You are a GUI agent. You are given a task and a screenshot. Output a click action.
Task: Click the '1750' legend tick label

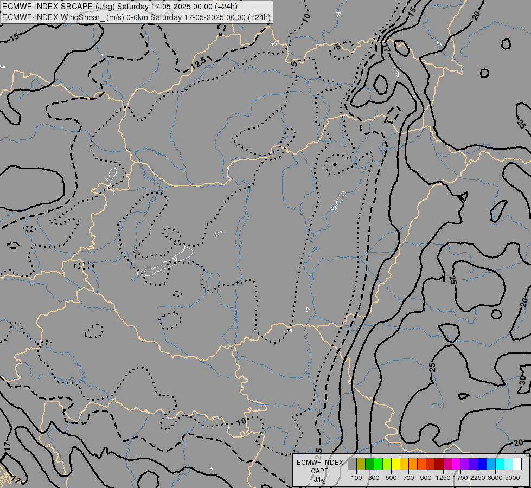[x=460, y=478]
